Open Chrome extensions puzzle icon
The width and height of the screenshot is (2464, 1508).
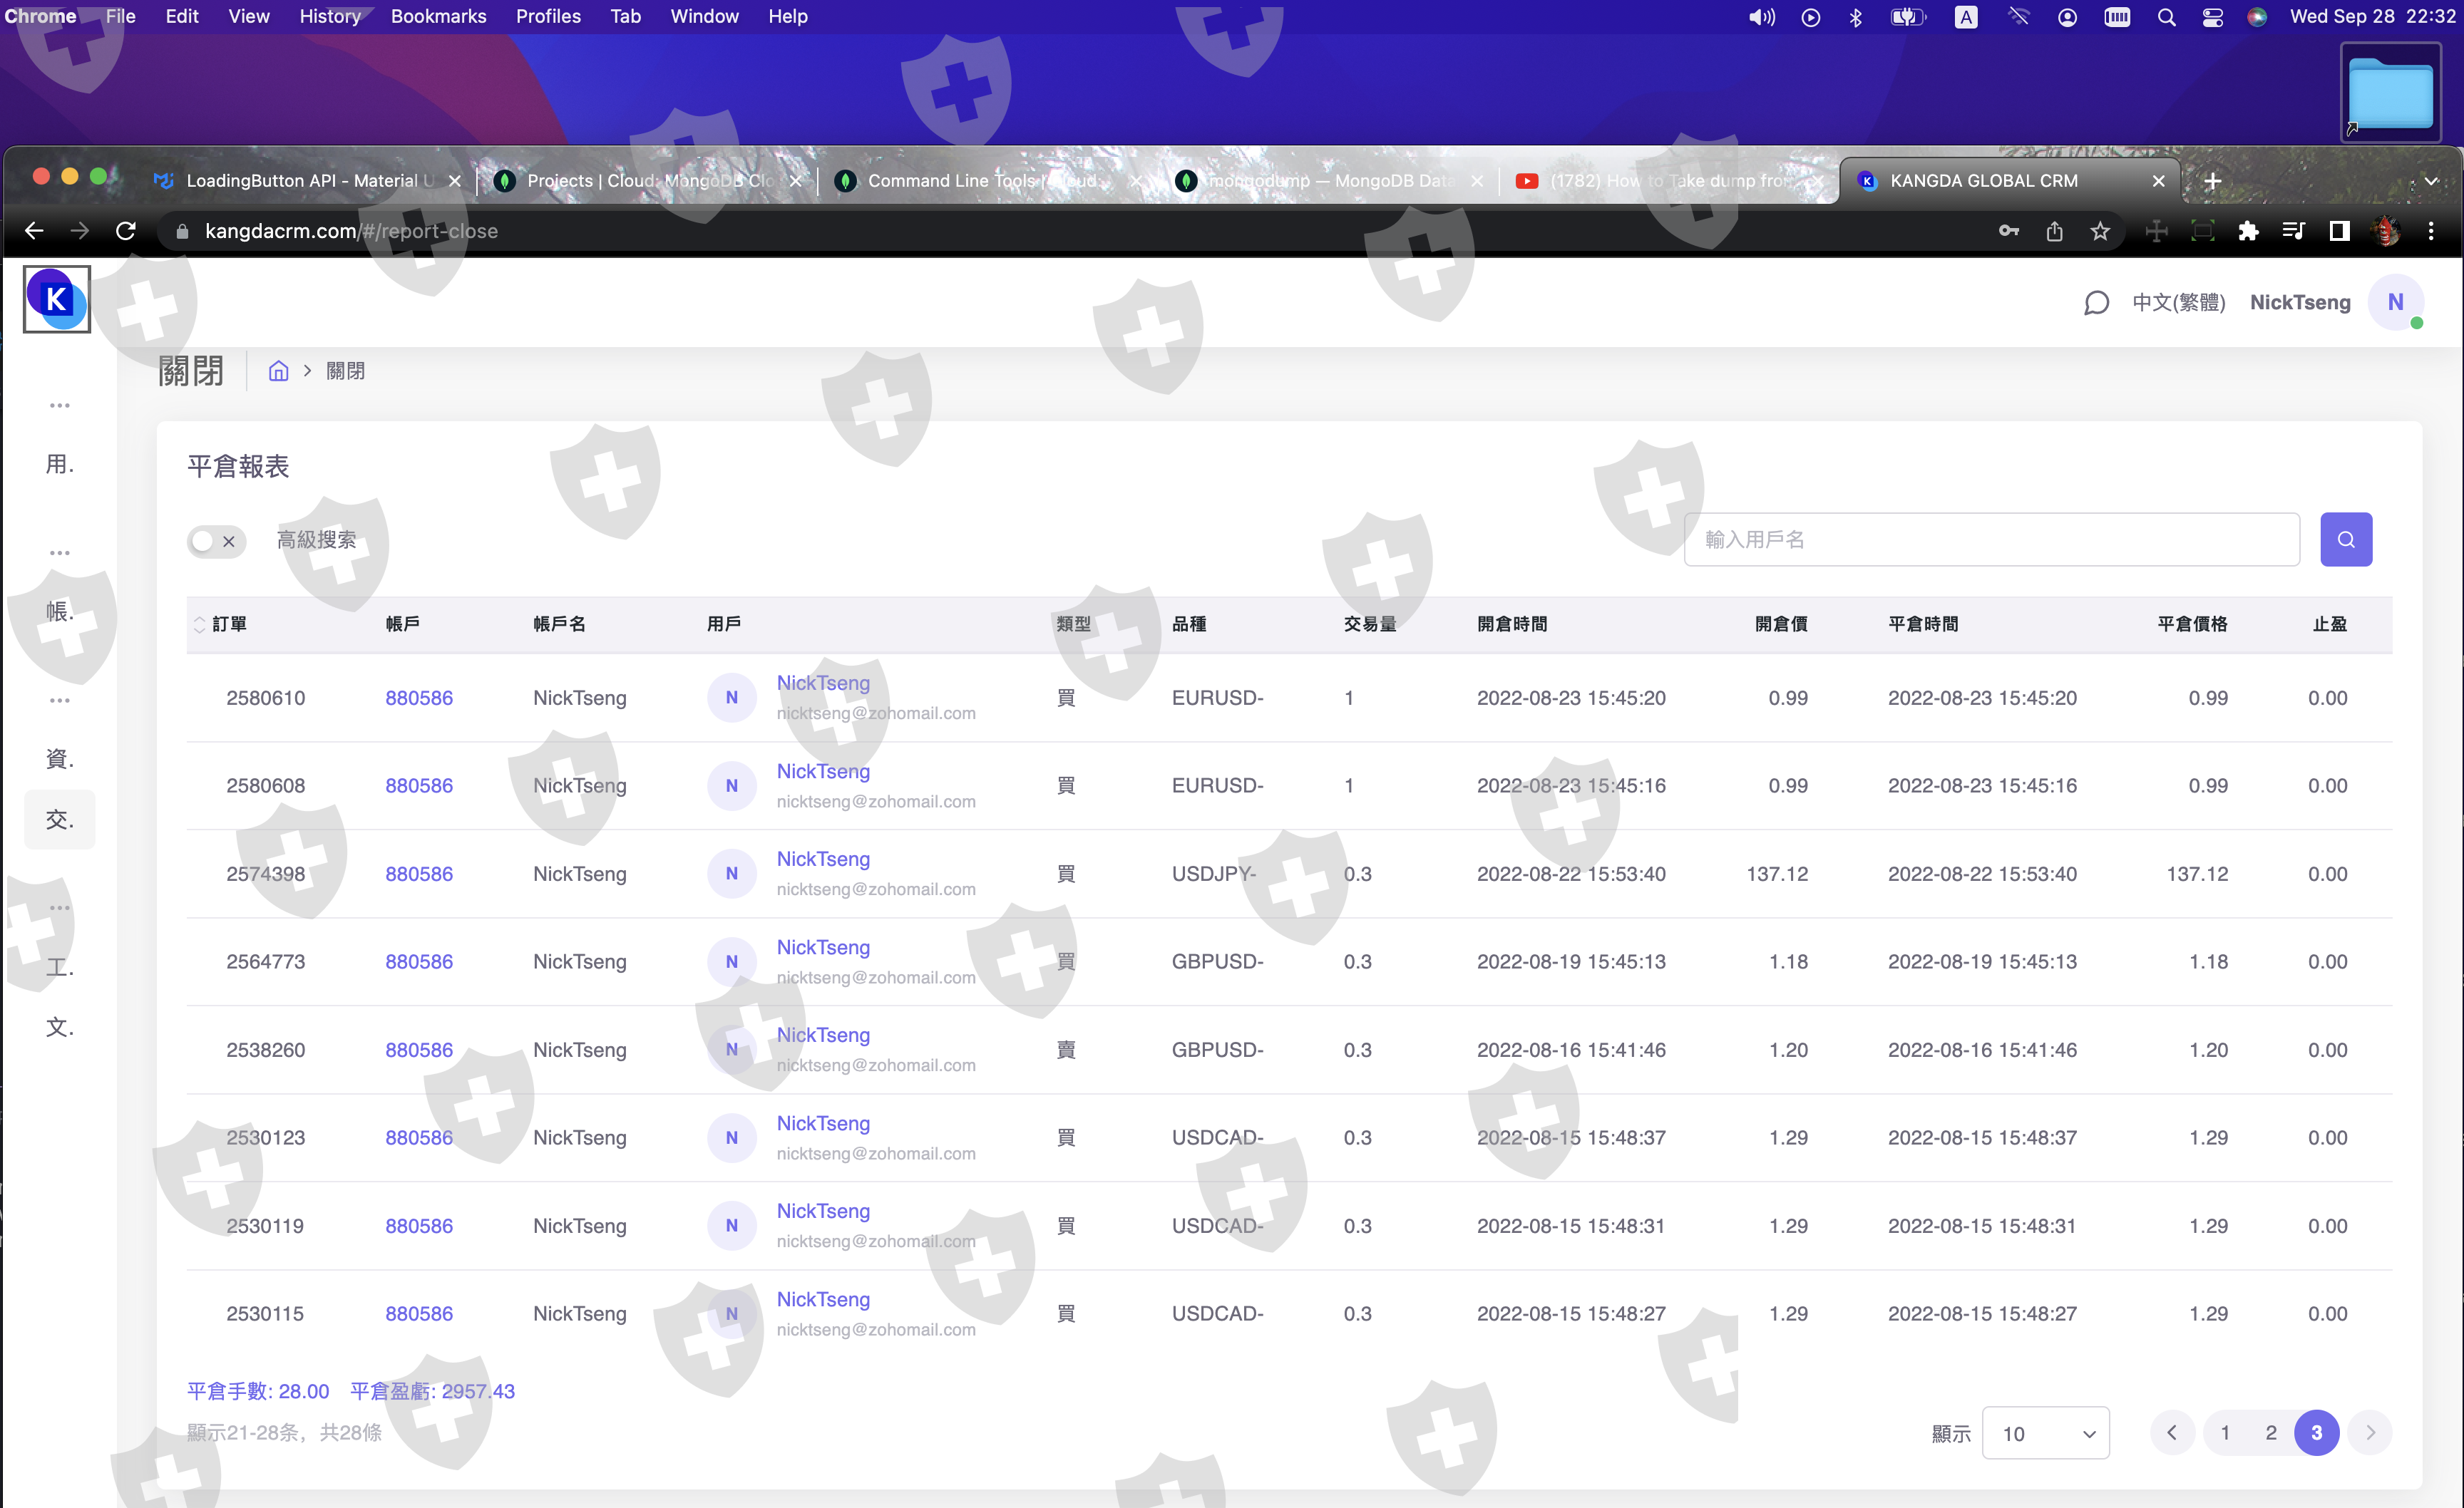click(x=2248, y=231)
